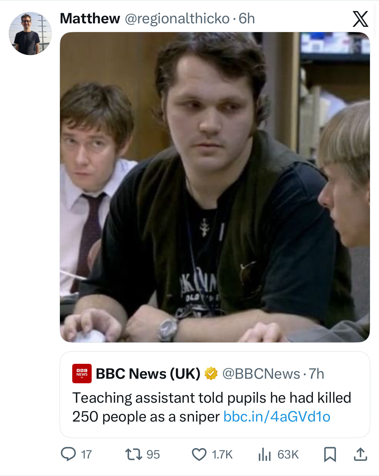Open the @regionalthicko handle
379x476 pixels.
pos(177,18)
